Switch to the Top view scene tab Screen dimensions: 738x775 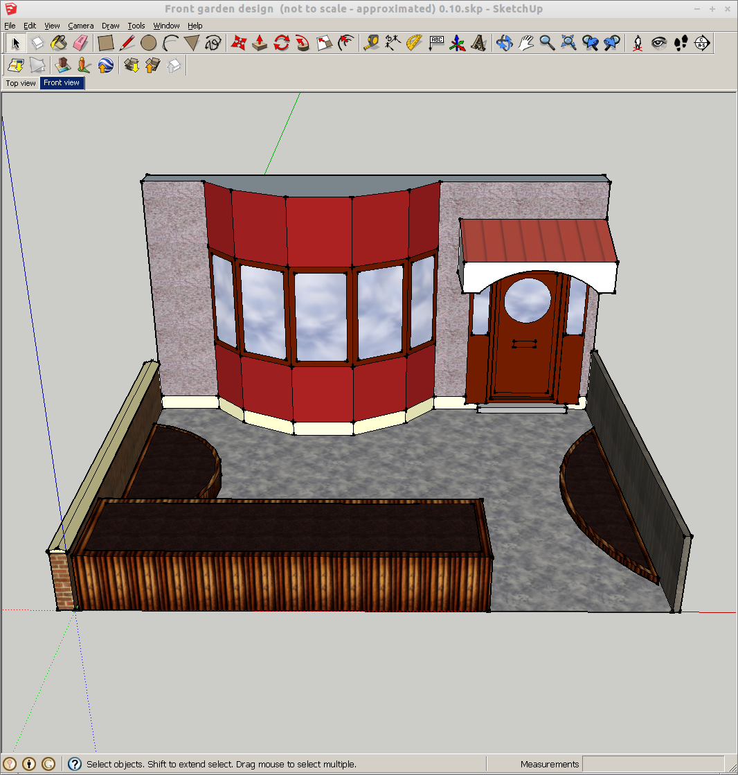click(x=21, y=83)
